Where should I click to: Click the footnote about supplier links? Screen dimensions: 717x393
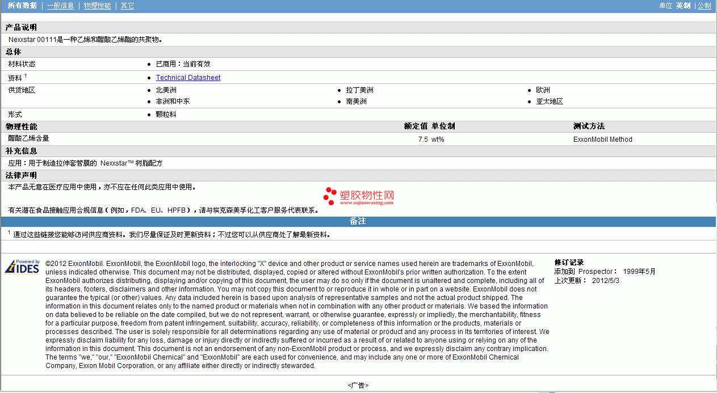169,234
